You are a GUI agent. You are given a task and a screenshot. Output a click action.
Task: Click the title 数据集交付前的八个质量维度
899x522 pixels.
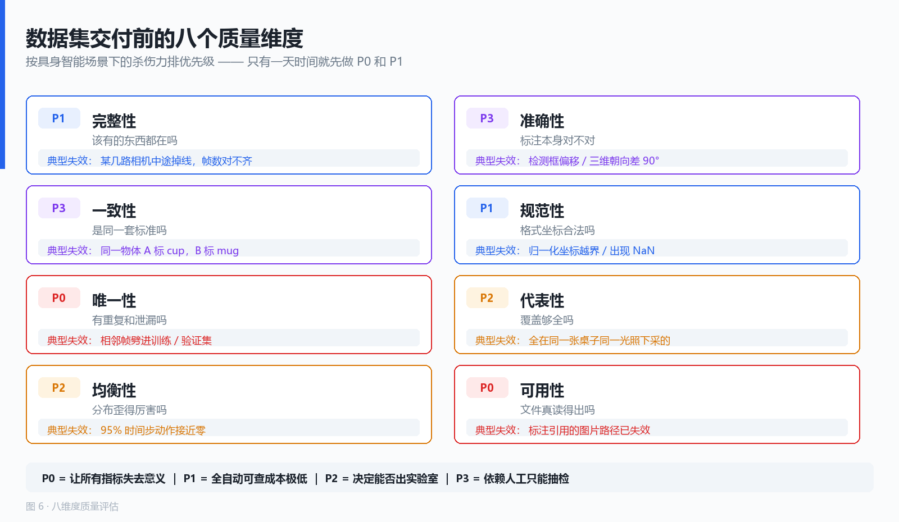[164, 39]
